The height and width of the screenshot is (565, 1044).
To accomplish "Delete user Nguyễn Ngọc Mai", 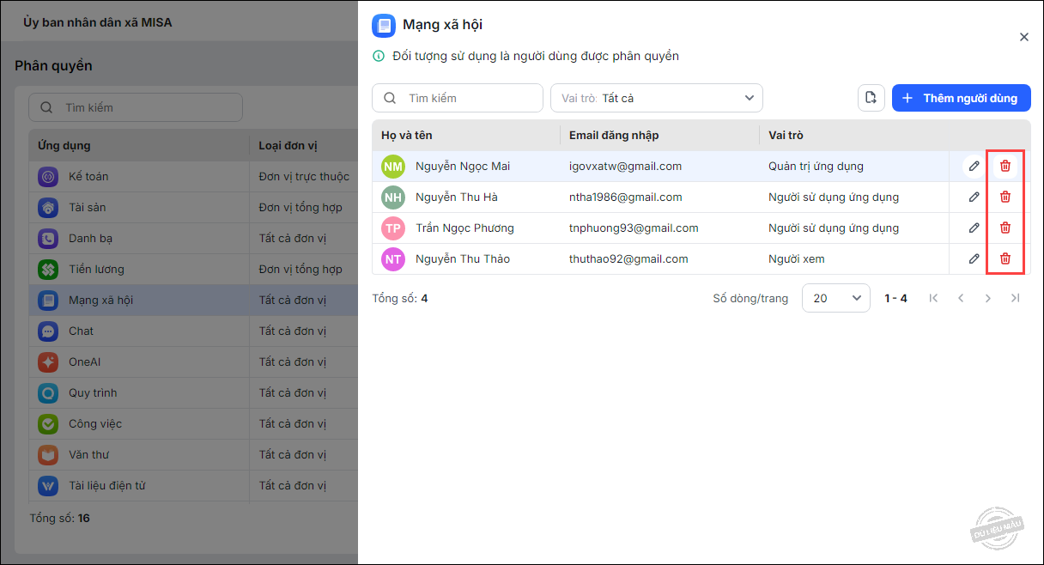I will pyautogui.click(x=1005, y=166).
